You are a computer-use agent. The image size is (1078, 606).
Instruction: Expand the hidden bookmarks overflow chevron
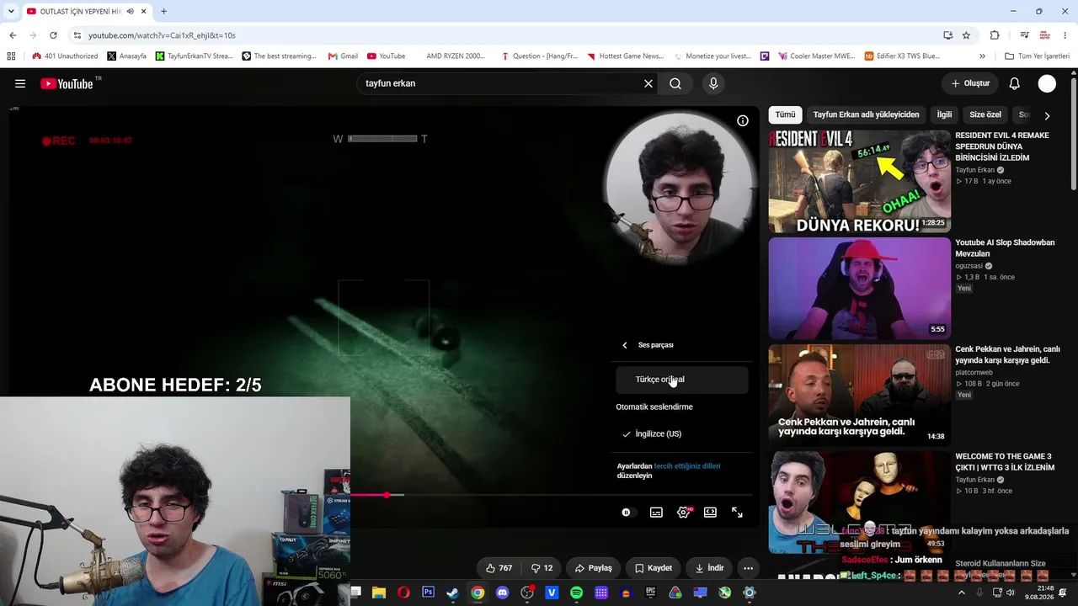tap(982, 56)
